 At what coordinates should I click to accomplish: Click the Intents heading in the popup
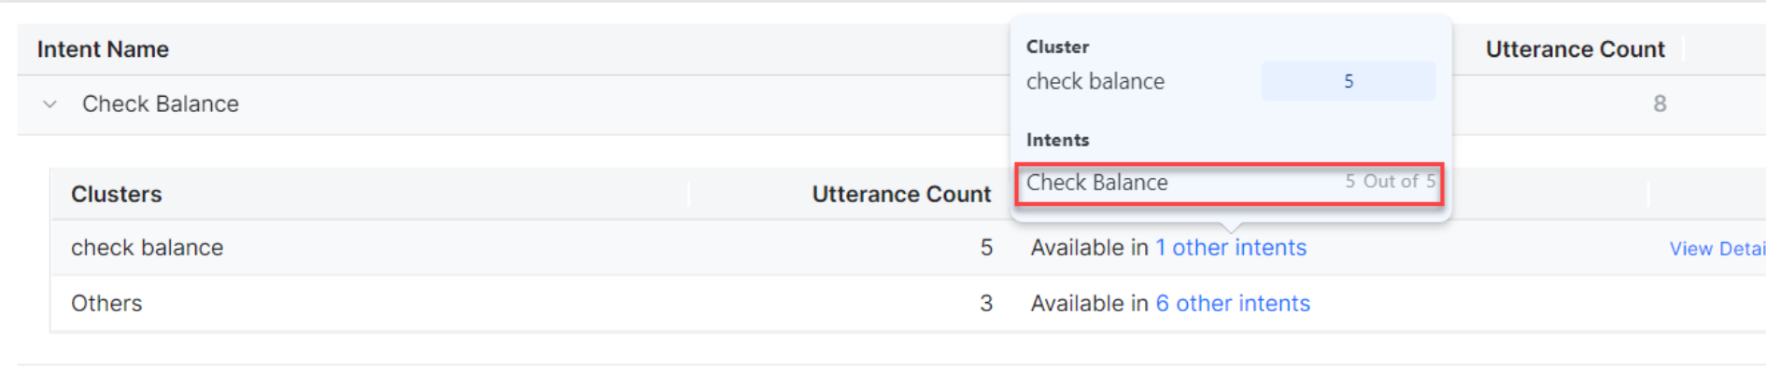(1057, 140)
